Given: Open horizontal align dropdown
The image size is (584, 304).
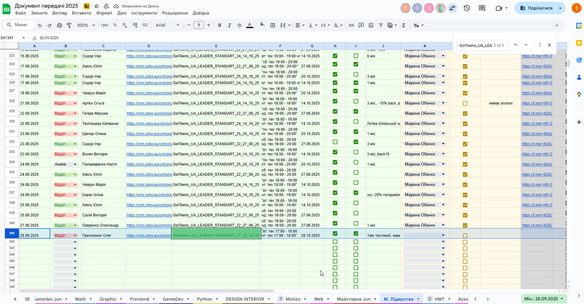Looking at the screenshot, I should pos(300,25).
